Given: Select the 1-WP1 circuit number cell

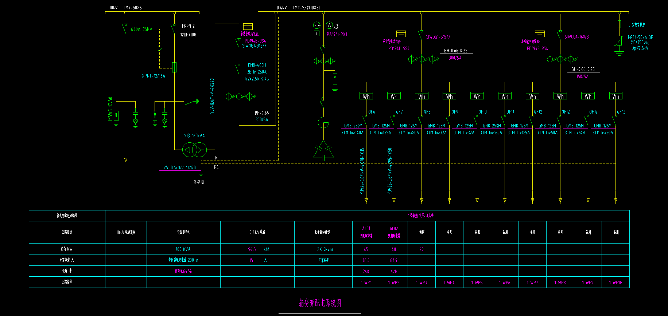Looking at the screenshot, I should click(x=366, y=283).
